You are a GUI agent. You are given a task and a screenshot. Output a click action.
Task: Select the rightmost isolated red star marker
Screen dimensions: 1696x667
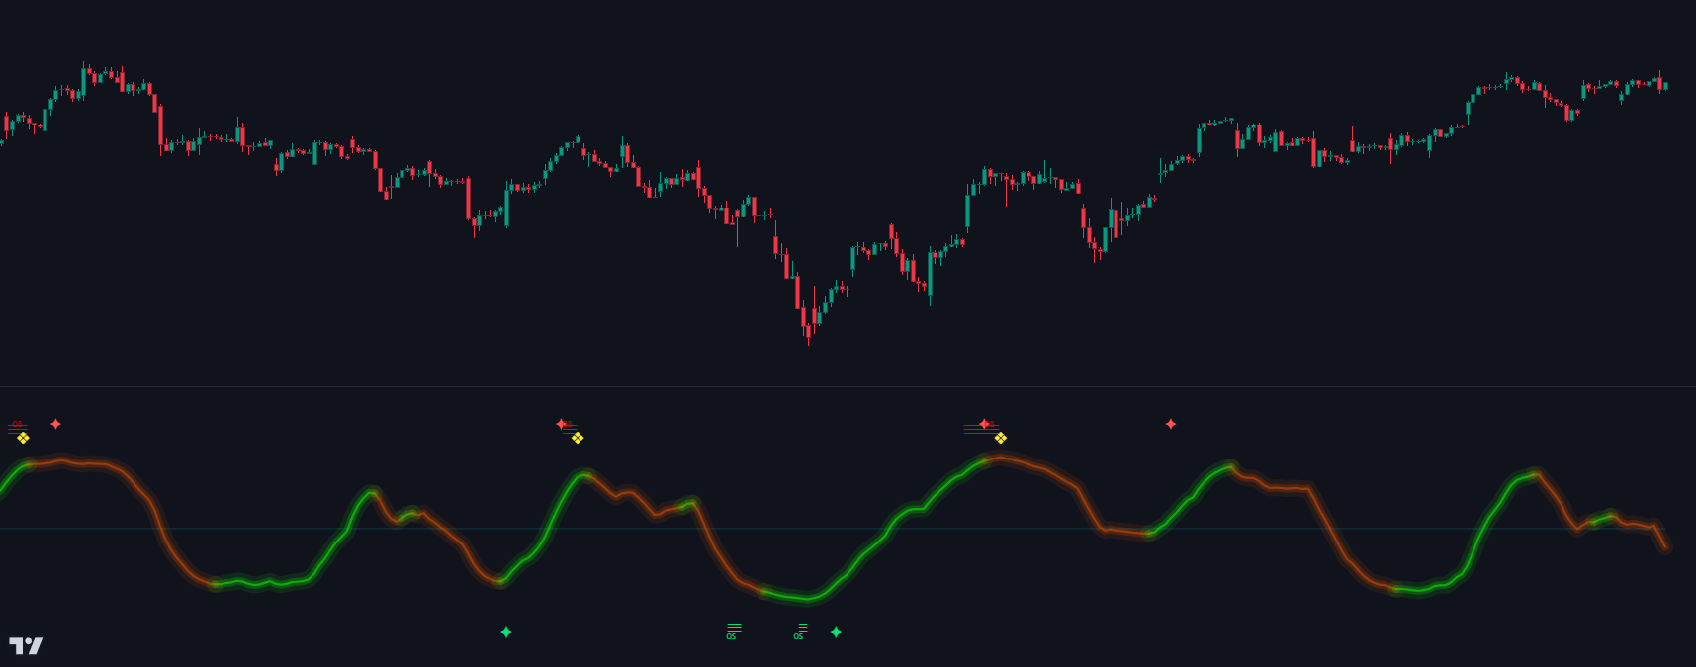tap(1171, 424)
